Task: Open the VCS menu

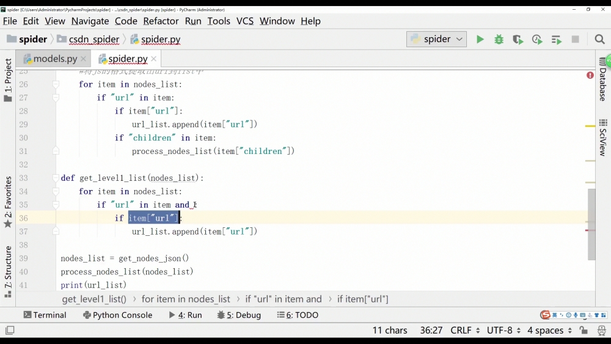Action: pos(245,21)
